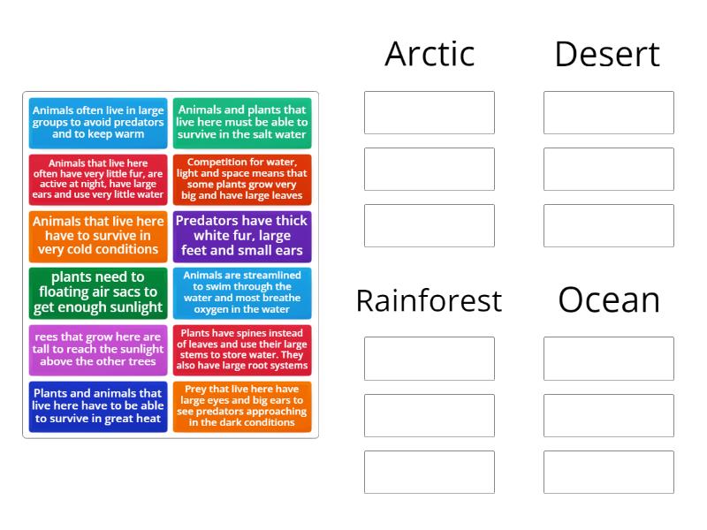Select the first empty slot under Desert
Screen dimensions: 707x530
click(x=609, y=112)
